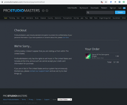Open the Other genre
The image size is (127, 105).
pos(124,18)
